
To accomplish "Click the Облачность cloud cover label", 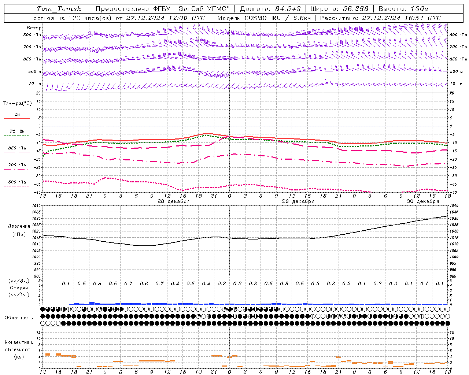I will coord(19,318).
